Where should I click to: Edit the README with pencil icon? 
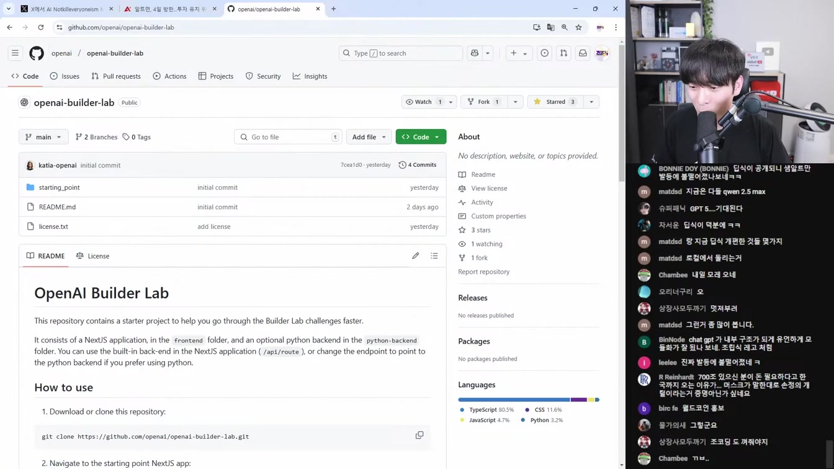tap(416, 256)
